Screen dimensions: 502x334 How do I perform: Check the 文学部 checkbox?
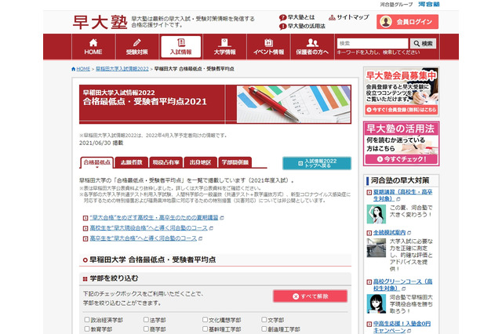(264, 320)
